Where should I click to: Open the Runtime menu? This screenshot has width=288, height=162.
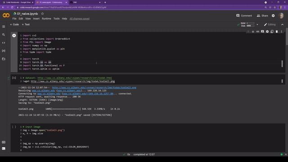coord(46,19)
